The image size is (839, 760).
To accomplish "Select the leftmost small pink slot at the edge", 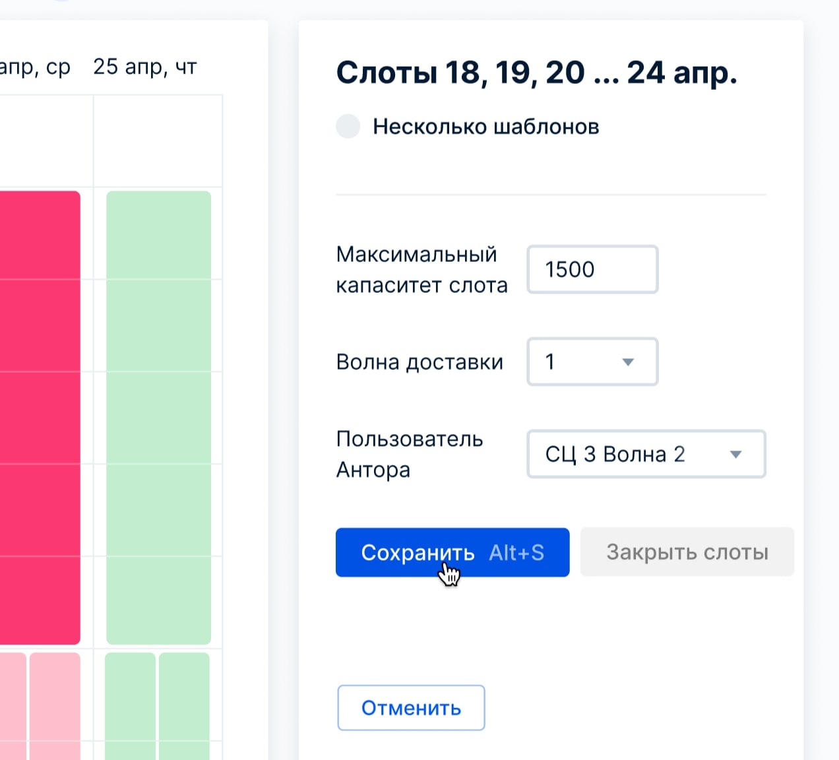I will pyautogui.click(x=12, y=705).
